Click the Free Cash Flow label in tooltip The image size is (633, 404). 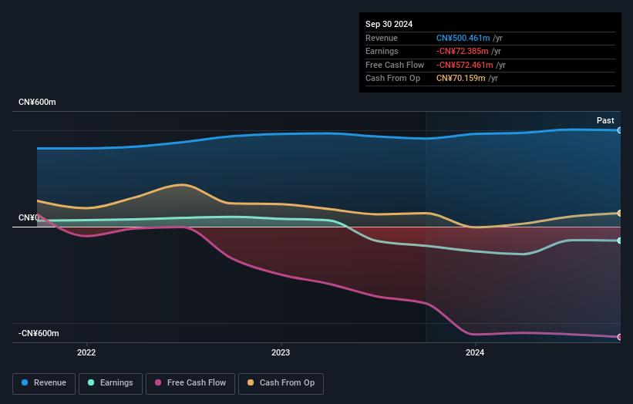tap(395, 65)
